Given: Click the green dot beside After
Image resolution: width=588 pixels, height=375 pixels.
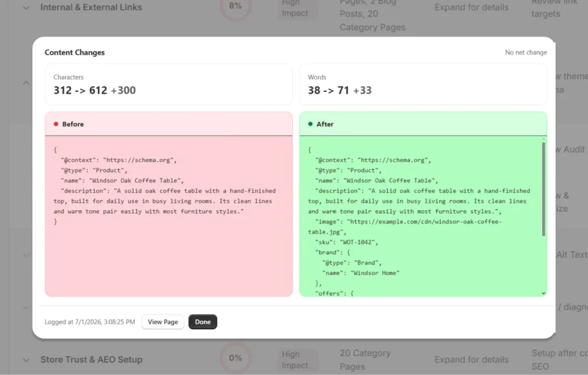Looking at the screenshot, I should (310, 124).
